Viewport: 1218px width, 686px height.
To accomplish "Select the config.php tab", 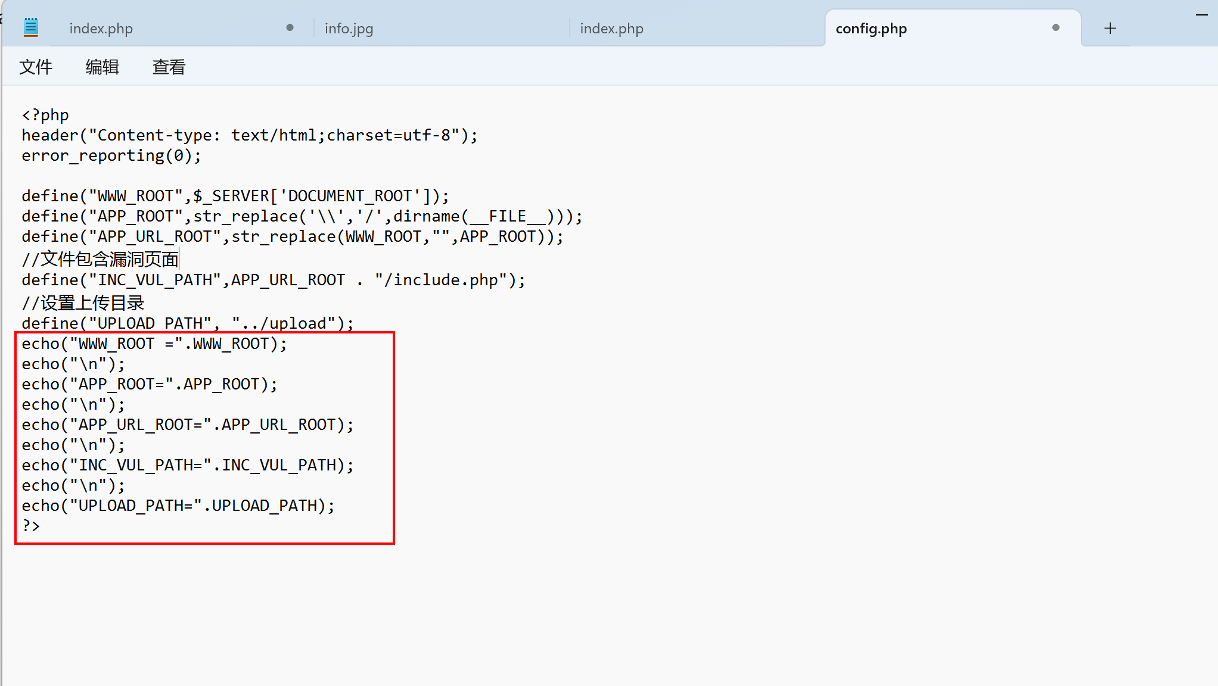I will (x=952, y=28).
